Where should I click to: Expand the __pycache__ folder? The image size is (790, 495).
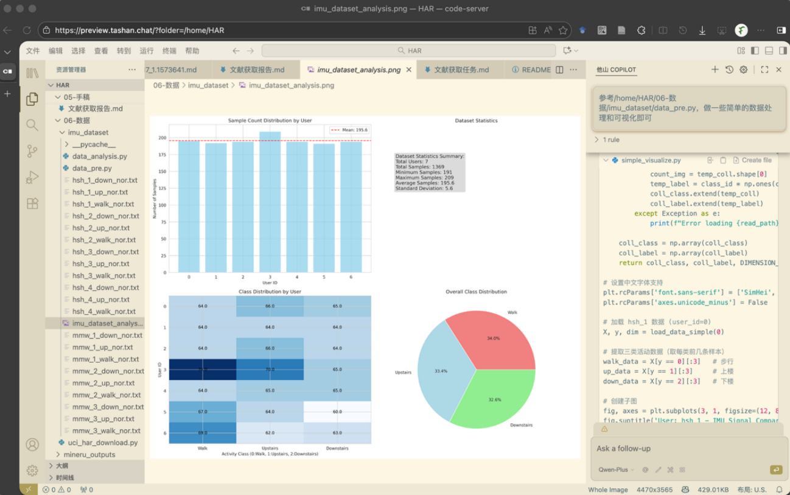93,144
